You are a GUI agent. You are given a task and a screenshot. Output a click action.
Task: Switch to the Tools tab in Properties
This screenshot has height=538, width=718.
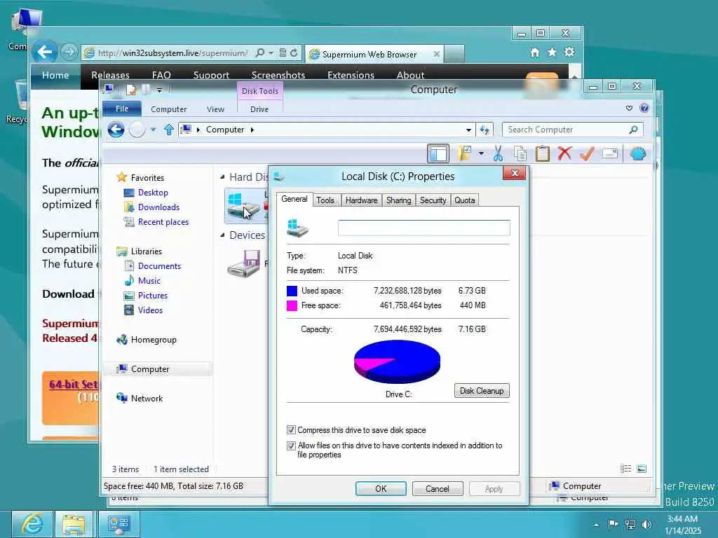[325, 200]
